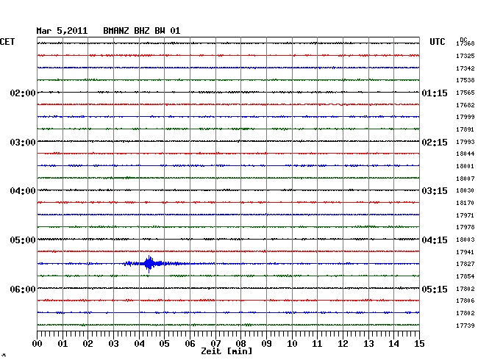Image resolution: width=478 pixels, height=363 pixels.
Task: Click the DC offset value '18170'
Action: (x=465, y=203)
